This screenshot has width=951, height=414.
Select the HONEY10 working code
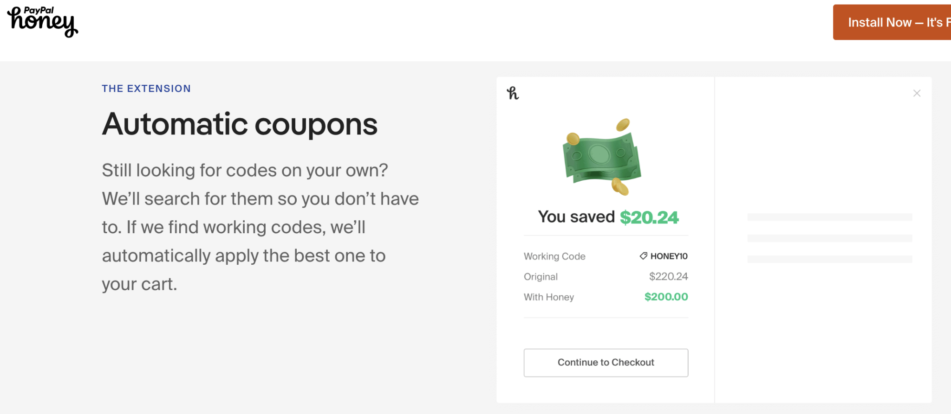669,256
